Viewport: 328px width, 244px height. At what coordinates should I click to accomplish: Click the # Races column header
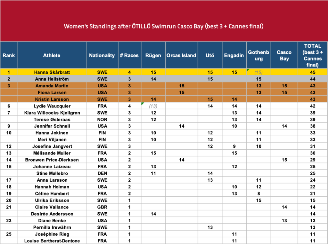[129, 55]
